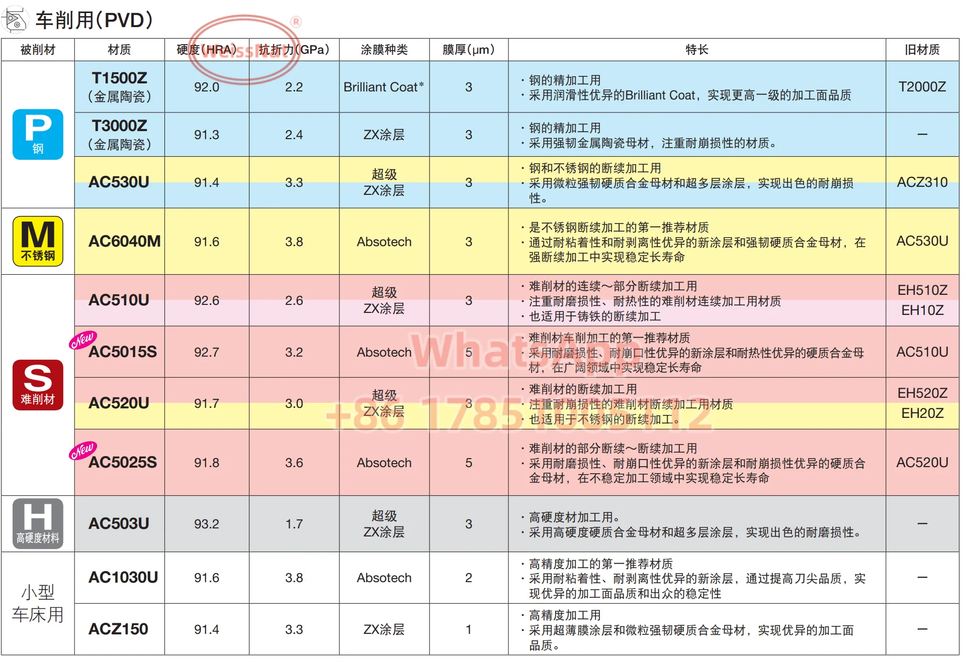966x660 pixels.
Task: Click old grade AC530U in AC6040M row
Action: pyautogui.click(x=922, y=241)
